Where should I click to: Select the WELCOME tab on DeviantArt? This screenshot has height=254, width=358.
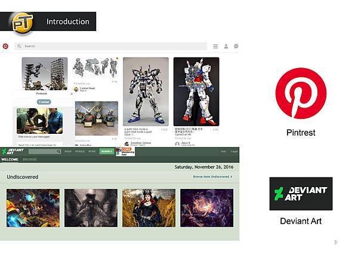pyautogui.click(x=10, y=160)
